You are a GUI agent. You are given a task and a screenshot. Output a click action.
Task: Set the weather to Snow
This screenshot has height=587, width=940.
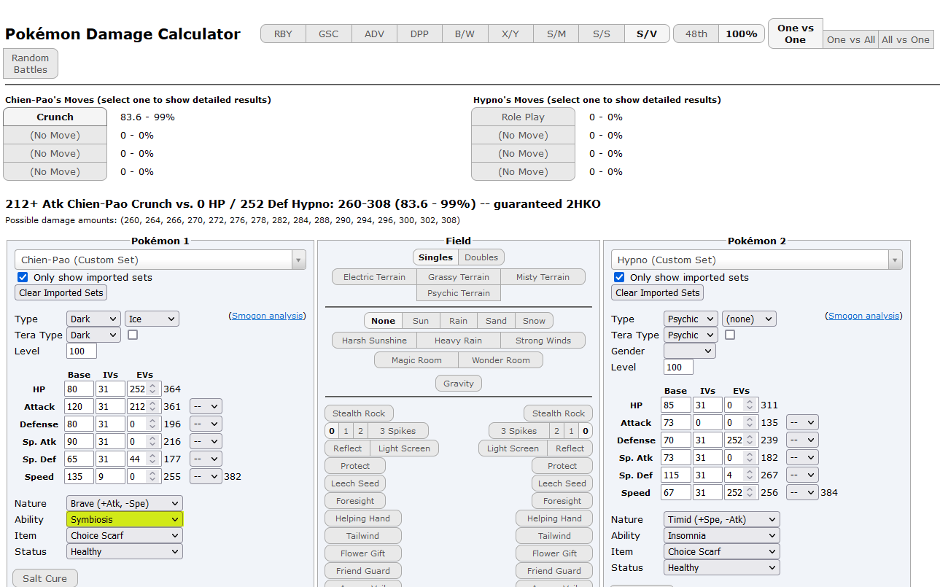[x=534, y=320]
